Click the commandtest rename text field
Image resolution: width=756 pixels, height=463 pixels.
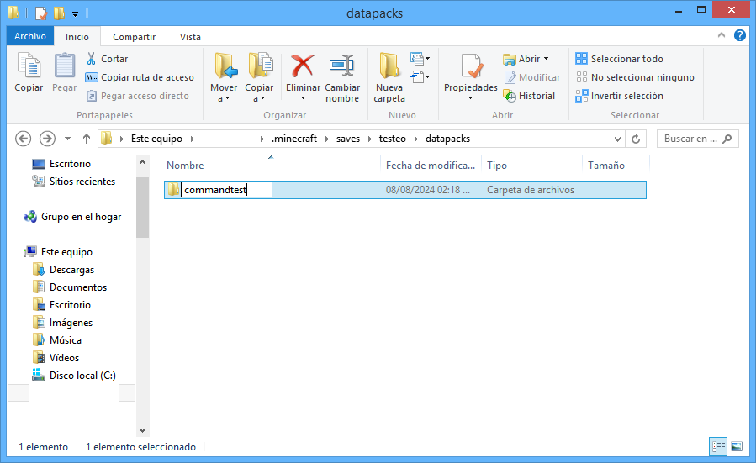click(226, 190)
